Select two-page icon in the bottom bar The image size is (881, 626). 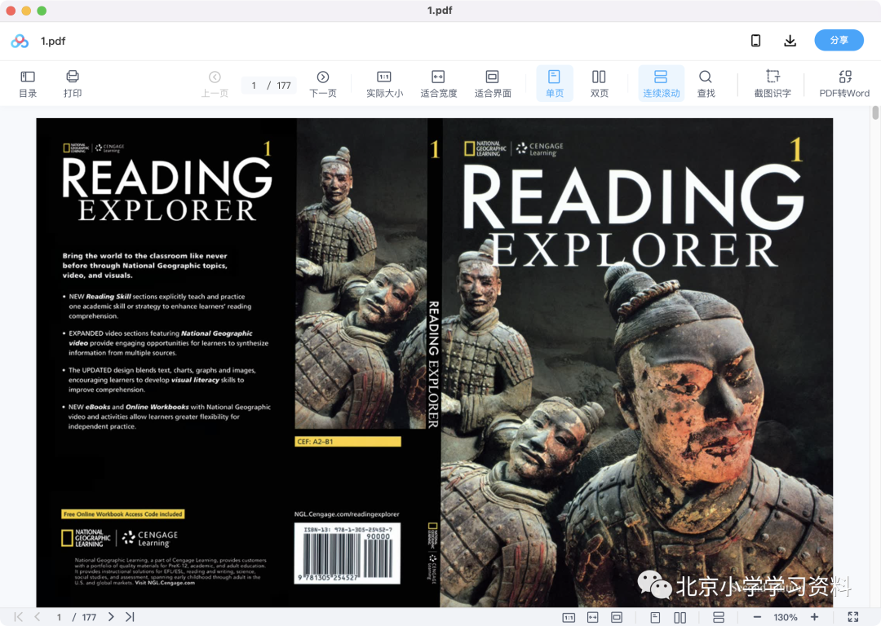[680, 618]
